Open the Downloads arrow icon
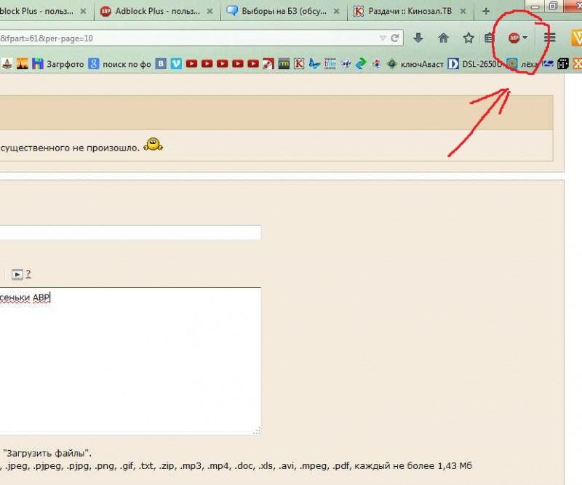 (418, 38)
